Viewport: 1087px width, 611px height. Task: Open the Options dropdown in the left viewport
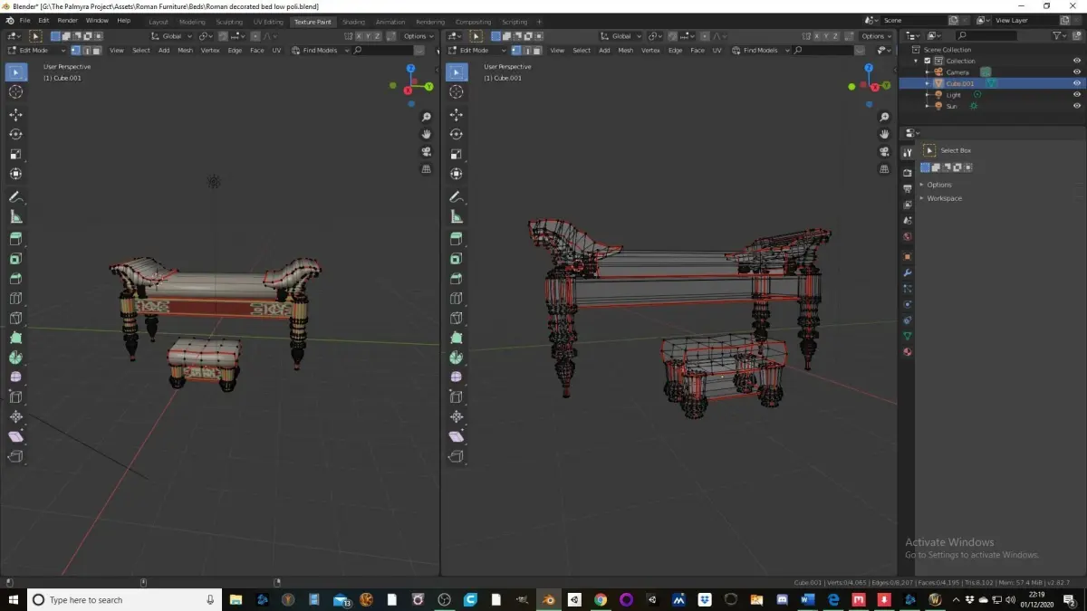click(418, 36)
